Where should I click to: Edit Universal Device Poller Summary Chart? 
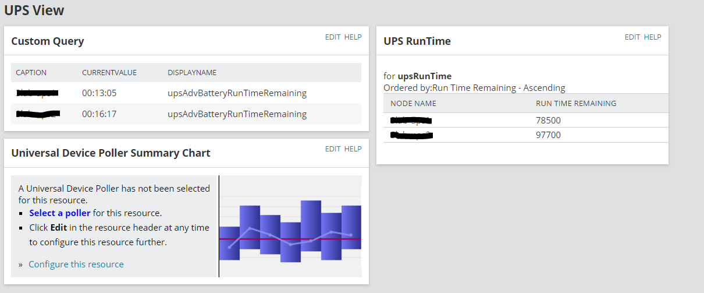coord(333,149)
